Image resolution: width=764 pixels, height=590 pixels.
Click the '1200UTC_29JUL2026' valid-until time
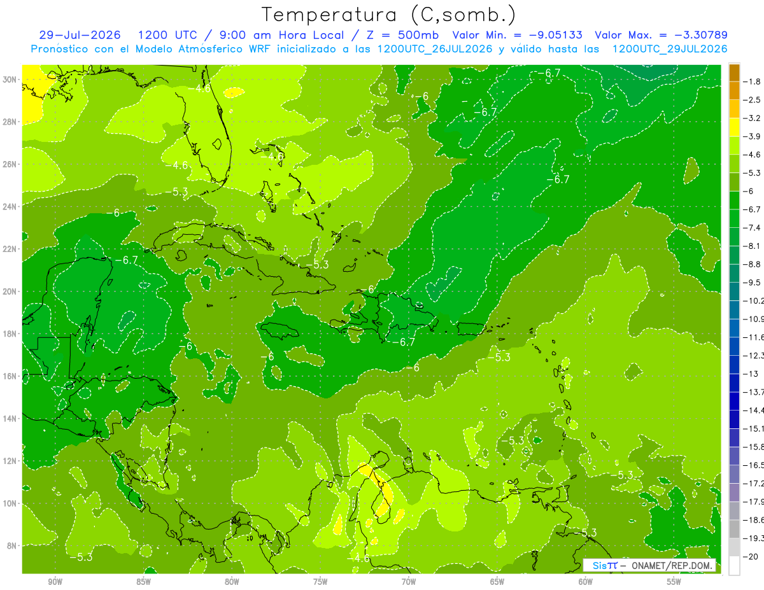click(x=669, y=49)
